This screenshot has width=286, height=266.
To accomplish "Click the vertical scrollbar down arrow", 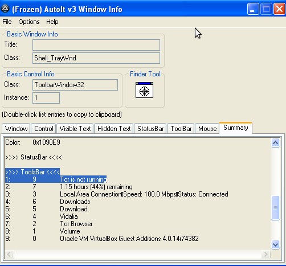I will 275,244.
